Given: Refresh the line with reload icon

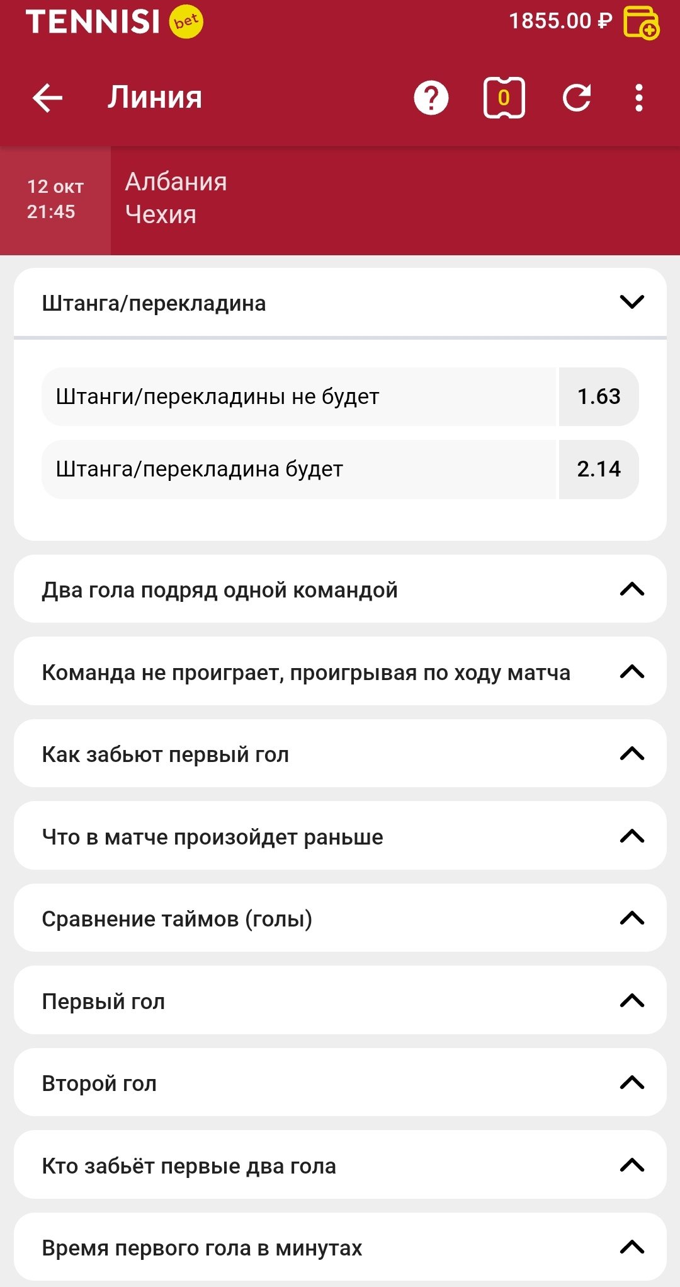Looking at the screenshot, I should coord(577,98).
